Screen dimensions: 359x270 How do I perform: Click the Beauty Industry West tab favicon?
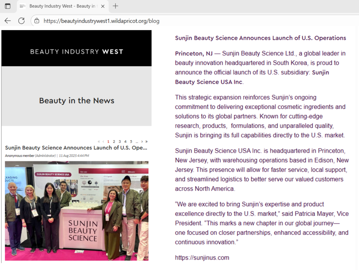click(22, 6)
